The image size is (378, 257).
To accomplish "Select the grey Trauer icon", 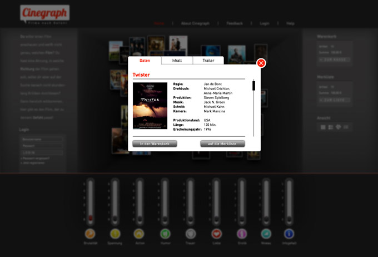I will tap(191, 234).
